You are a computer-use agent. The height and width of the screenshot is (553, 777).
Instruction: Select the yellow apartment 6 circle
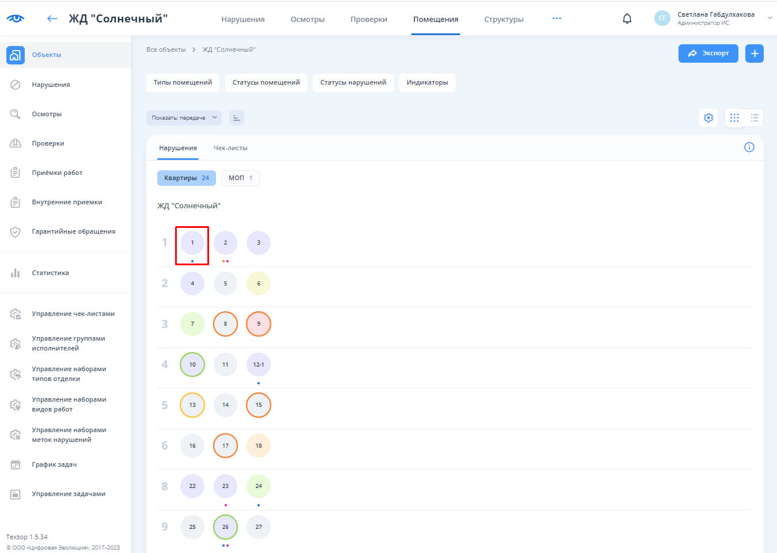[x=259, y=283]
